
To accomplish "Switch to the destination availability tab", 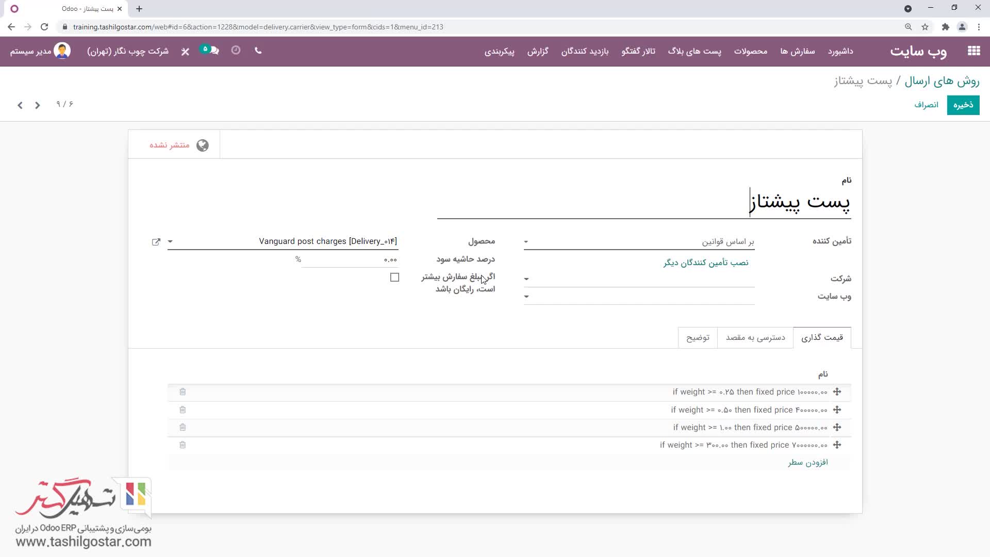I will click(x=755, y=338).
